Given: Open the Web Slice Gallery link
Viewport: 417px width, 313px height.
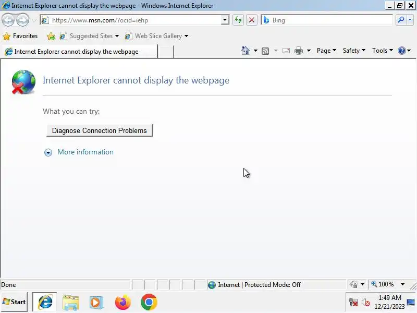Looking at the screenshot, I should tap(157, 36).
